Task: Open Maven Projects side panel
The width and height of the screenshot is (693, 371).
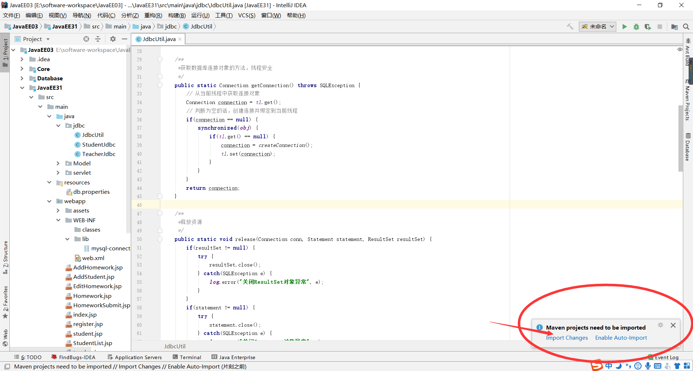Action: 688,100
